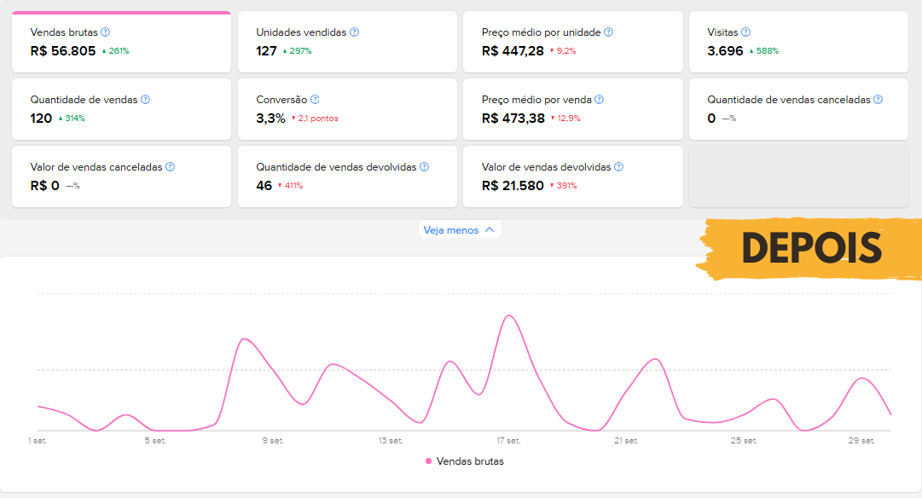Click the chevron beside Veja menos
This screenshot has width=922, height=498.
point(489,230)
